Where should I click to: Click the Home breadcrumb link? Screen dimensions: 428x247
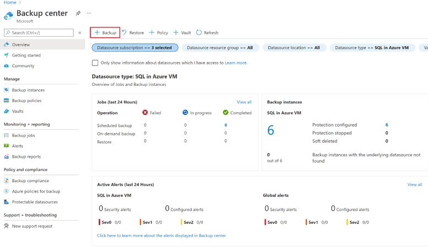coord(10,2)
